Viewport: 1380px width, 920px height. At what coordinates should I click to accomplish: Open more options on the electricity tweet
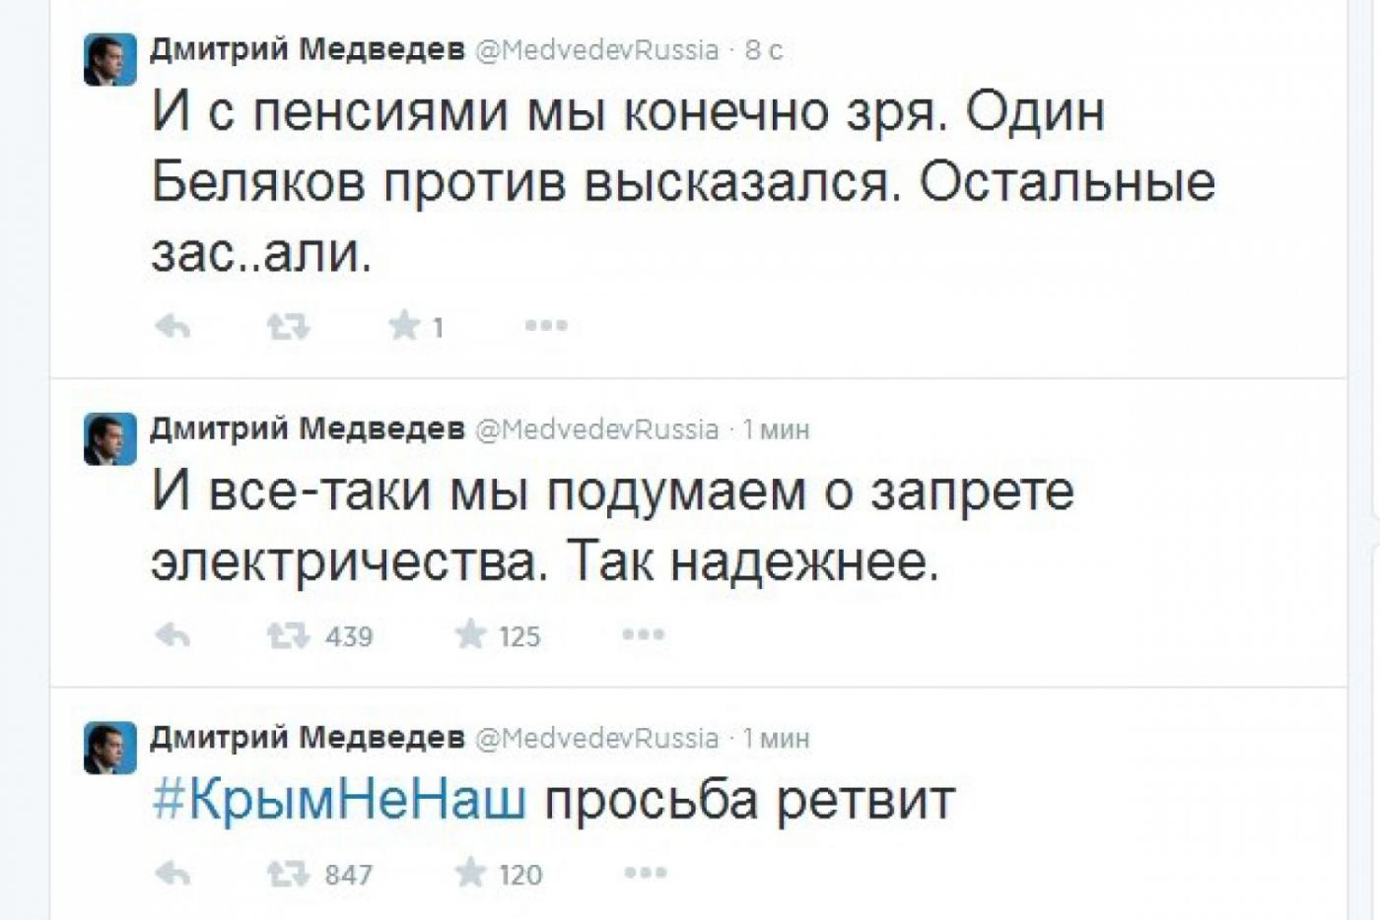(644, 635)
